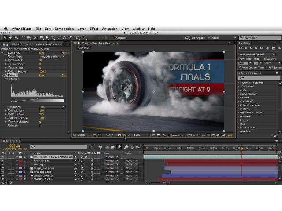Click the Frame Blending enable icon
282x211 pixels.
[113, 147]
